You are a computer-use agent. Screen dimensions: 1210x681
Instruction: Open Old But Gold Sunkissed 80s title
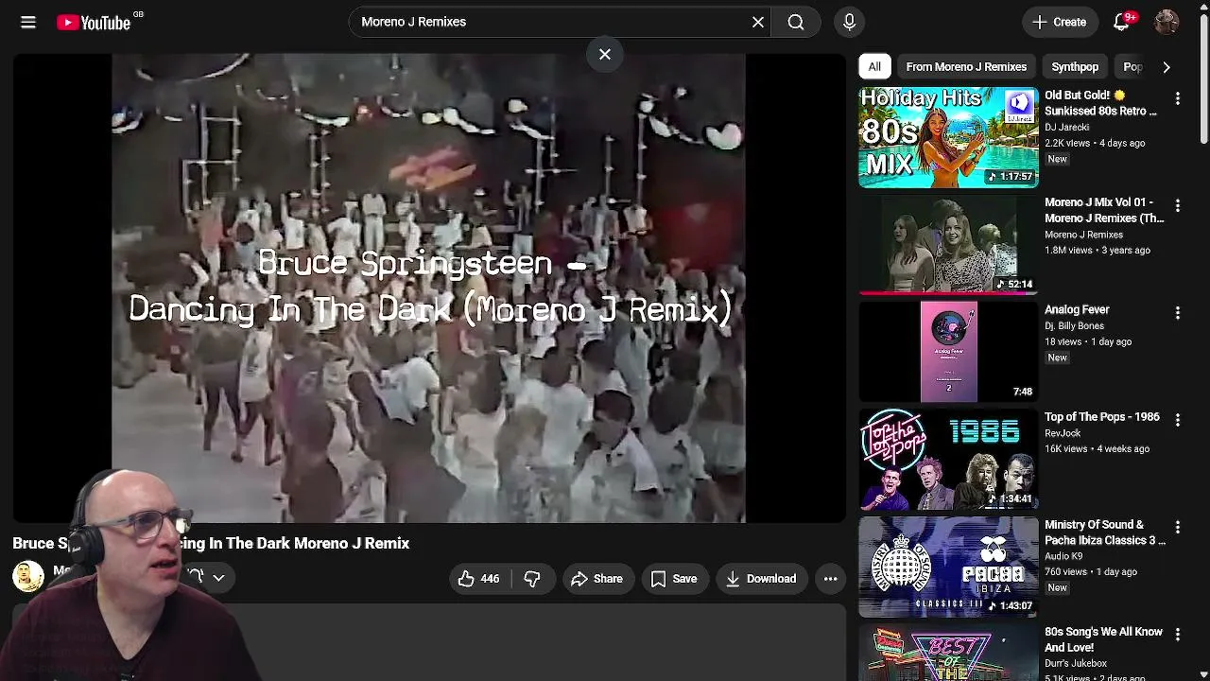(x=1100, y=103)
